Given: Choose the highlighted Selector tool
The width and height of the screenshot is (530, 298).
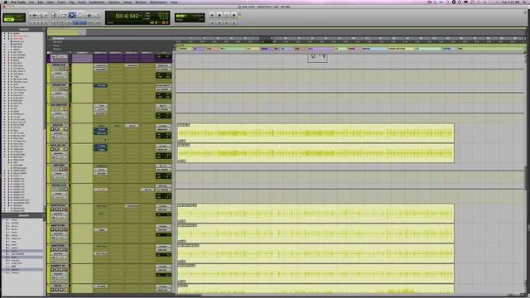Looking at the screenshot, I should click(x=72, y=15).
